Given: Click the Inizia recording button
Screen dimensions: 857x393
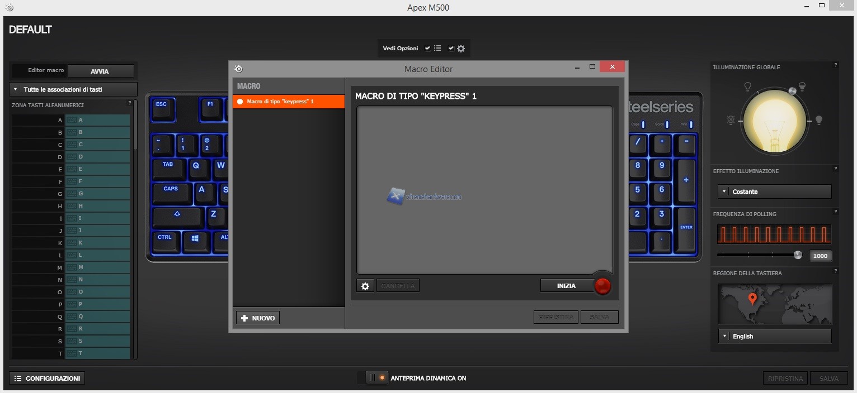Looking at the screenshot, I should point(566,286).
